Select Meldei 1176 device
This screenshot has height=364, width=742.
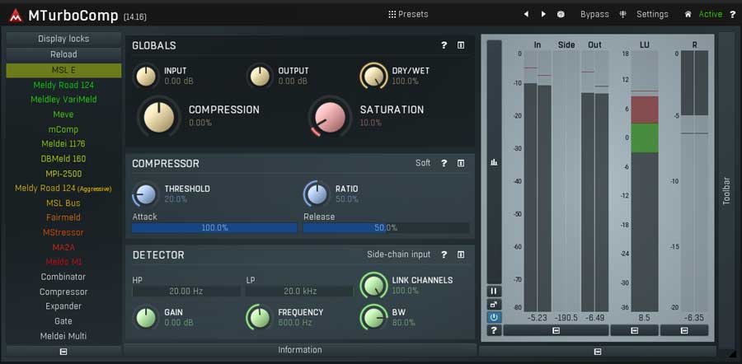click(x=63, y=144)
